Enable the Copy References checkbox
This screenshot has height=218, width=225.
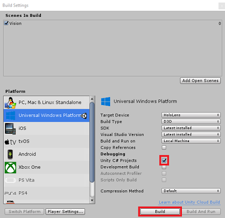[x=164, y=147]
